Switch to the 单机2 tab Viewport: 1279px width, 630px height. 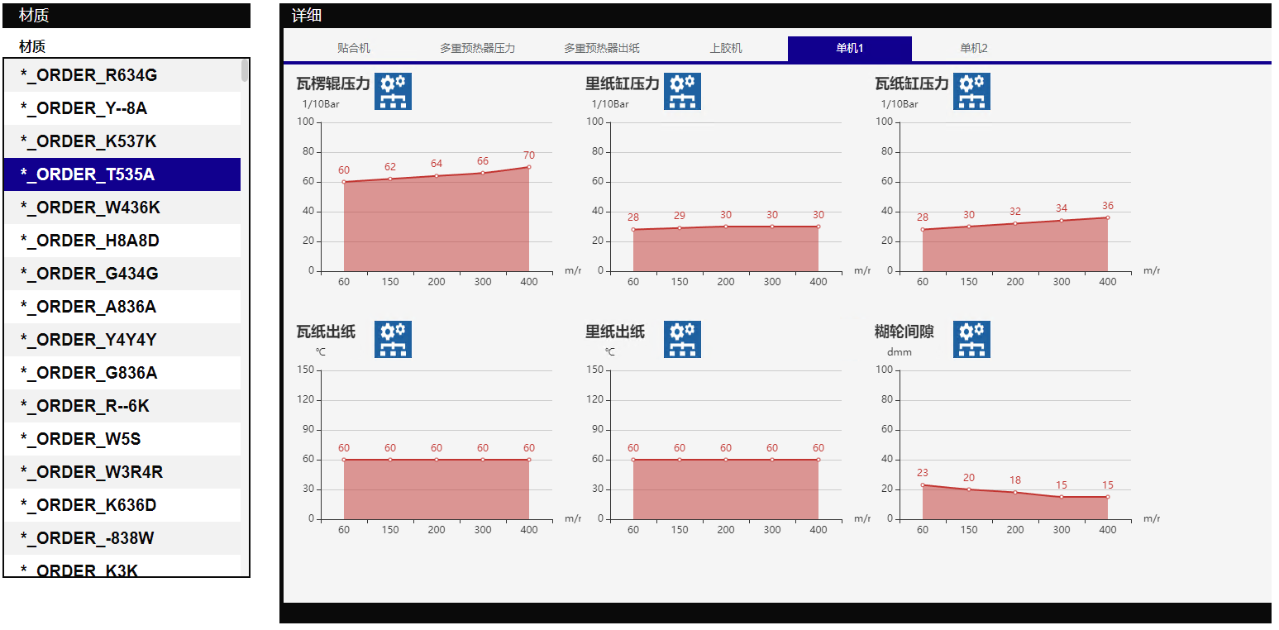click(974, 48)
